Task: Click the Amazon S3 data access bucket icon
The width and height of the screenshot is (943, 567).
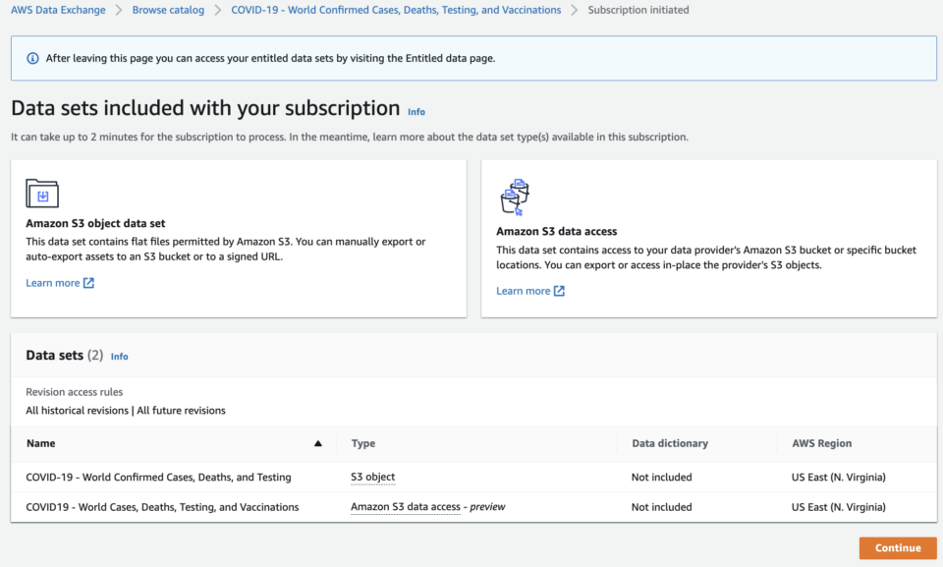Action: (x=514, y=195)
